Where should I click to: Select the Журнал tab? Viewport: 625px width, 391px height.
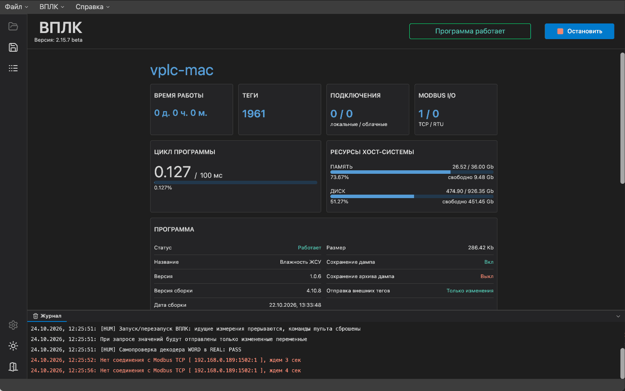pos(47,316)
